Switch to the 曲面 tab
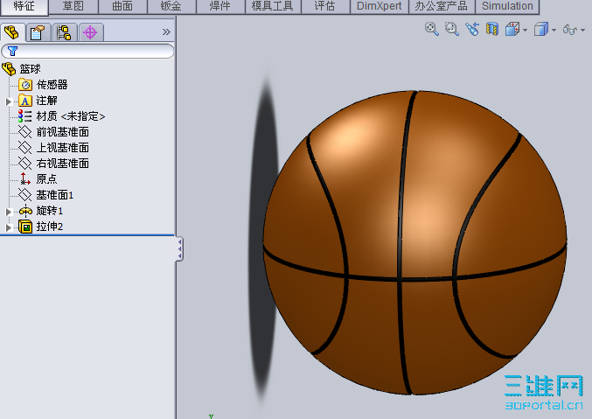This screenshot has height=419, width=592. (x=122, y=6)
